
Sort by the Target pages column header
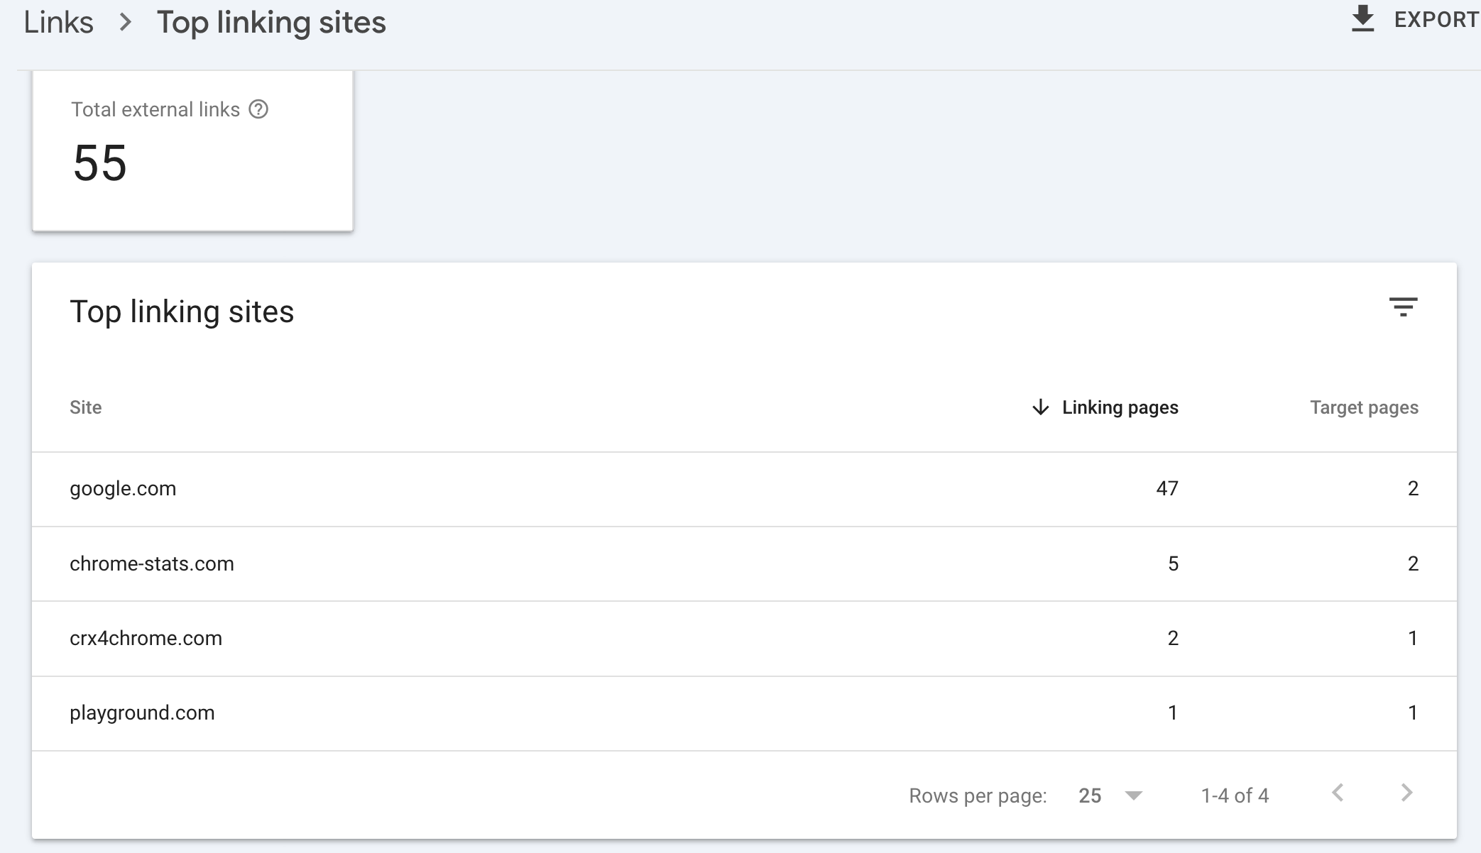1364,407
